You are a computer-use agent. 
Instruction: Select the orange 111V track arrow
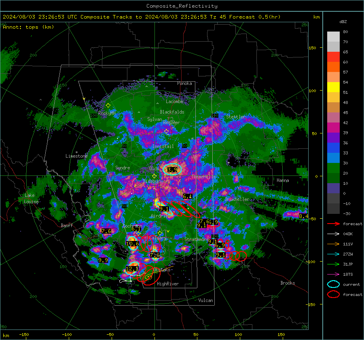pyautogui.click(x=333, y=244)
